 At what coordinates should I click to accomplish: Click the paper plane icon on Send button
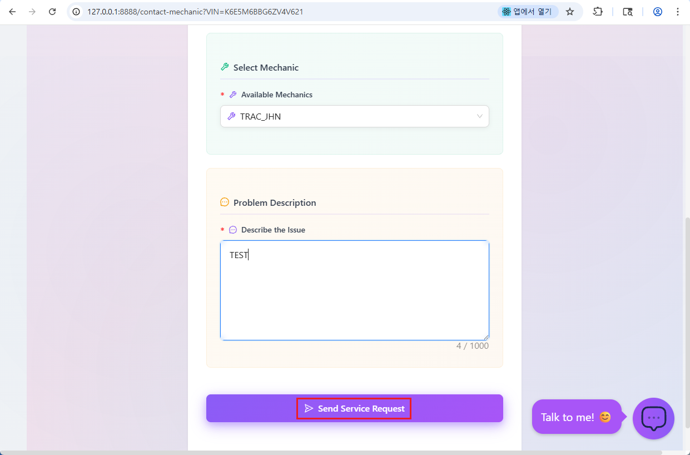click(309, 408)
